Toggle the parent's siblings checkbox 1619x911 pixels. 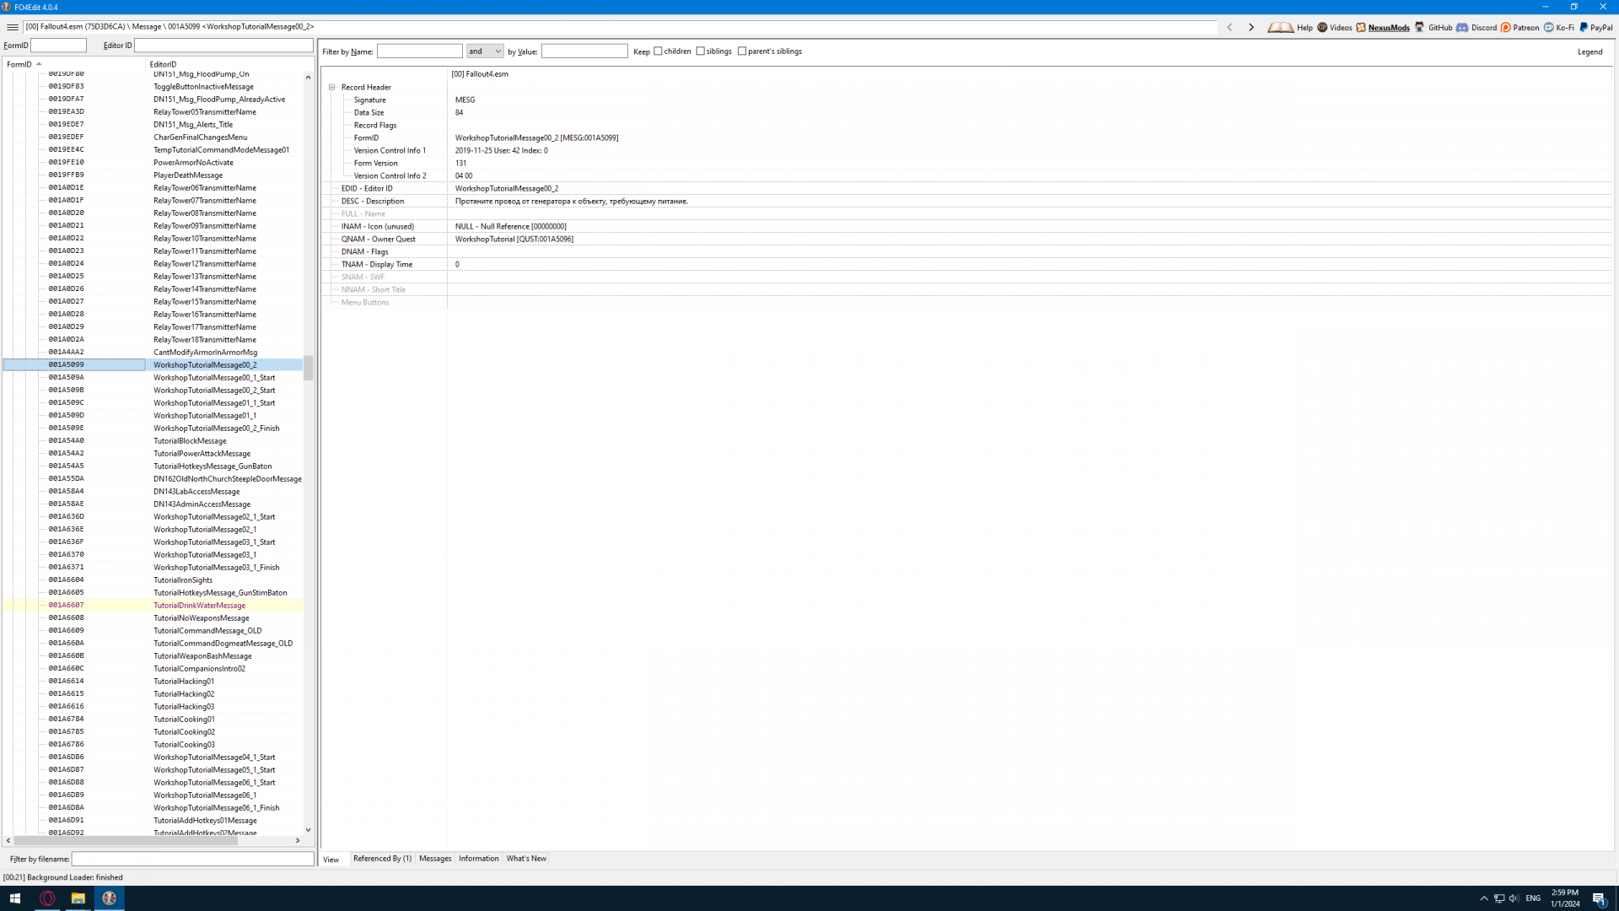pyautogui.click(x=742, y=51)
